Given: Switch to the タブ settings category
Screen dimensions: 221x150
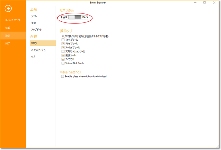Looking at the screenshot, I should [x=33, y=57].
